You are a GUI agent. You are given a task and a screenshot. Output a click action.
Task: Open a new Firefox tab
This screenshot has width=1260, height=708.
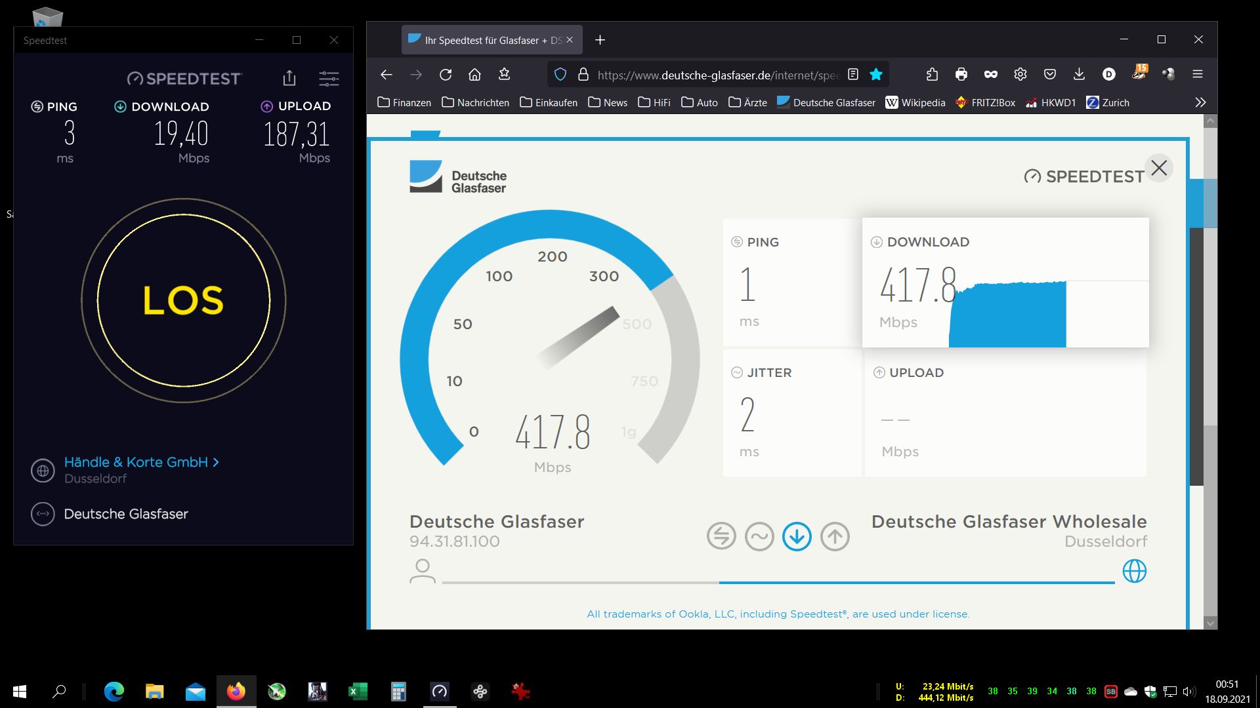[600, 40]
